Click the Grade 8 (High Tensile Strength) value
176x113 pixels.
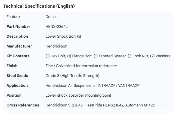(x=72, y=76)
